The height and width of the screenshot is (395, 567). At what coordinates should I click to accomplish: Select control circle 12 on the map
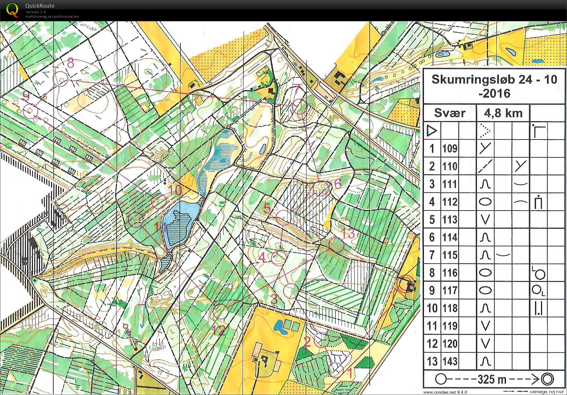[x=221, y=311]
